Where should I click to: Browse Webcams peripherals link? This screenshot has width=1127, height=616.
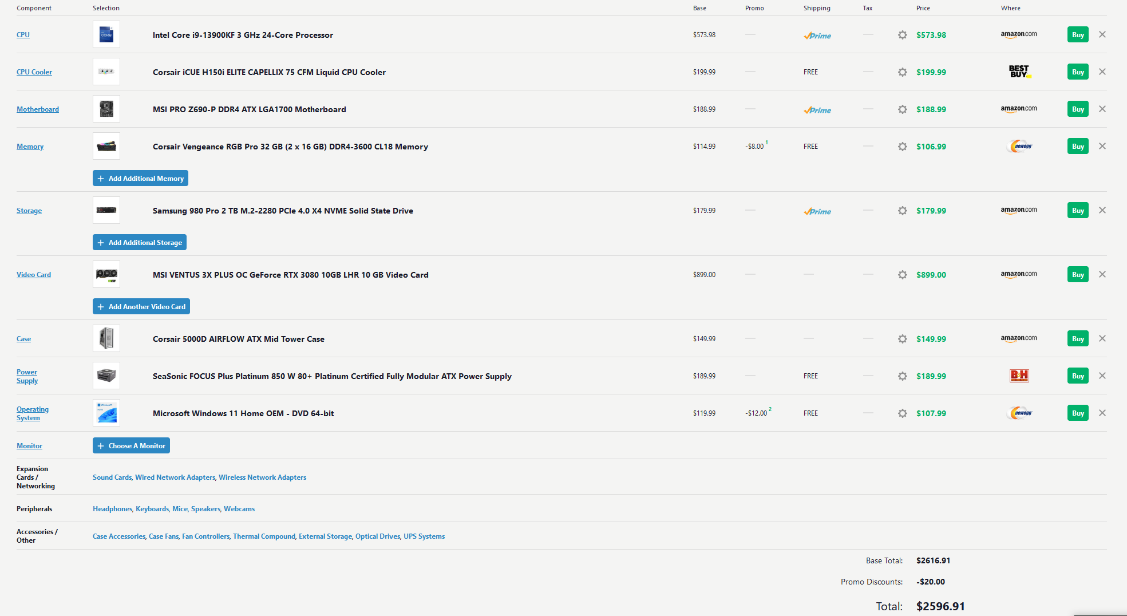(x=239, y=509)
